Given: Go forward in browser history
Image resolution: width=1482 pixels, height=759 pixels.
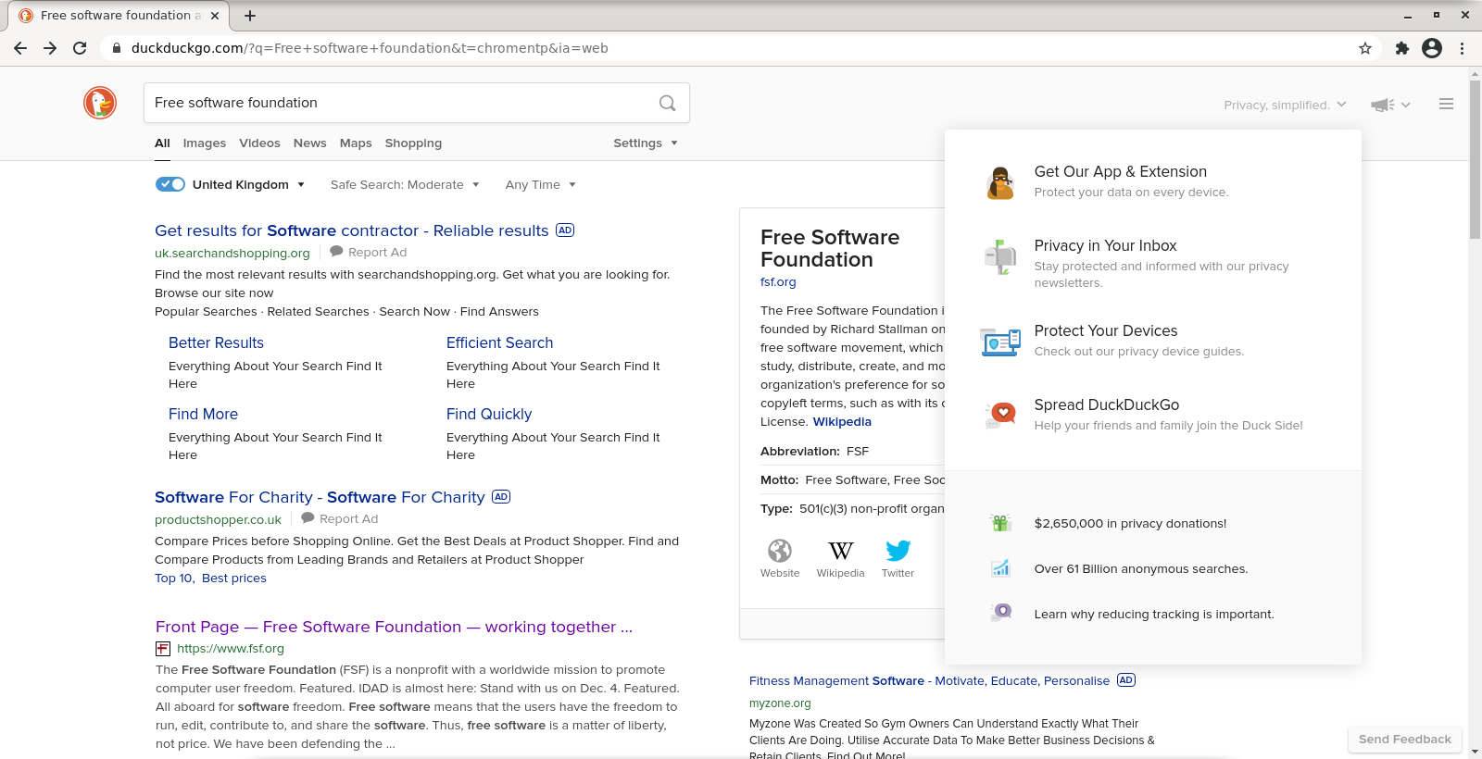Looking at the screenshot, I should pos(50,48).
